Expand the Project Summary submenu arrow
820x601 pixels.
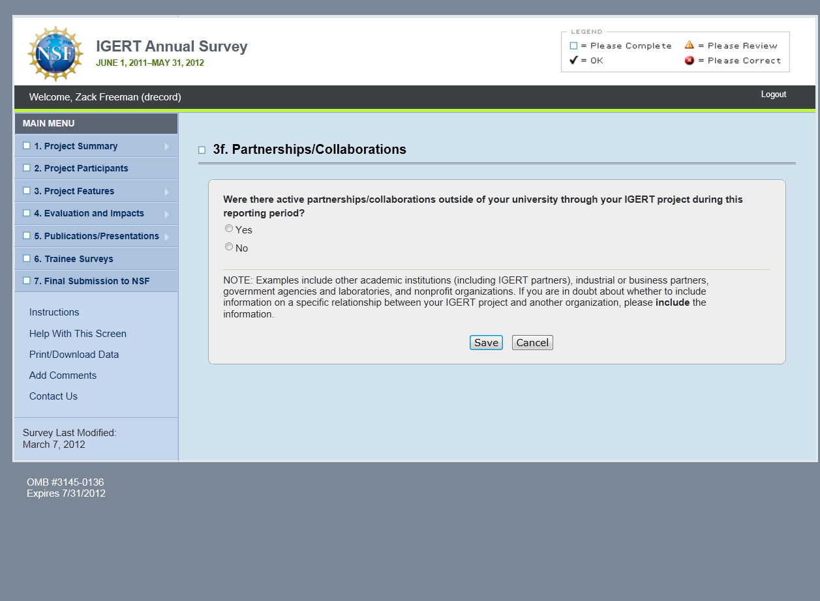click(x=167, y=147)
